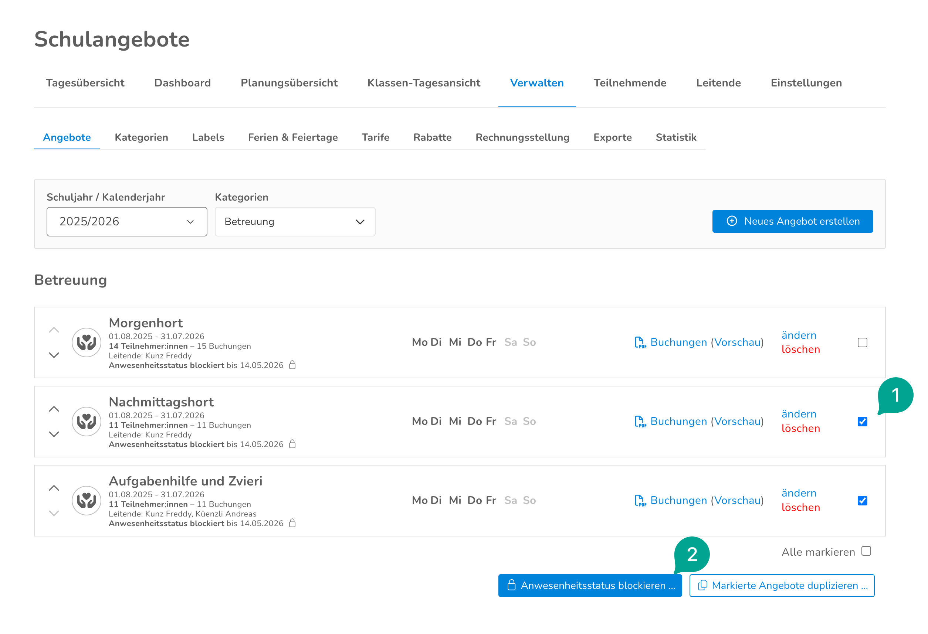This screenshot has width=928, height=634.
Task: Open the Planungsübersicht tab
Action: (x=289, y=83)
